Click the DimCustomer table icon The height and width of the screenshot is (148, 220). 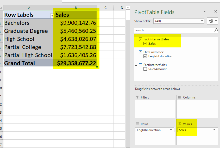141,52
